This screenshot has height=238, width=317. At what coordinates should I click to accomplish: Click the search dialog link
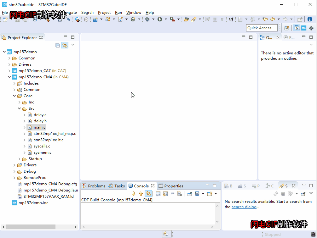pos(244,207)
